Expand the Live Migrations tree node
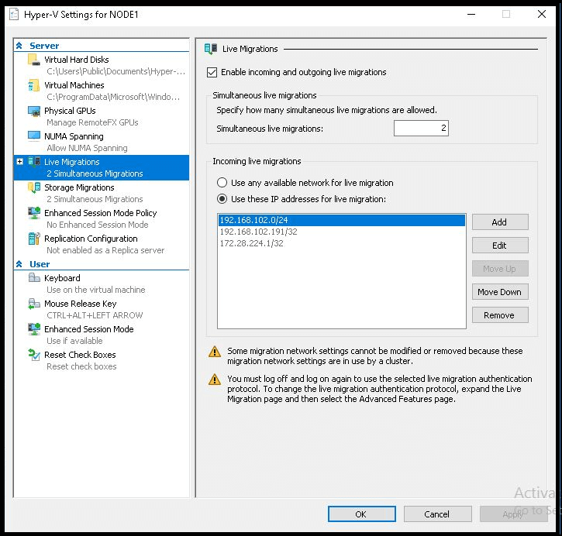 (20, 161)
